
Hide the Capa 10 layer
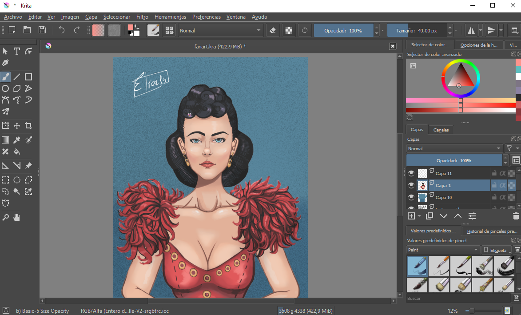pos(411,197)
